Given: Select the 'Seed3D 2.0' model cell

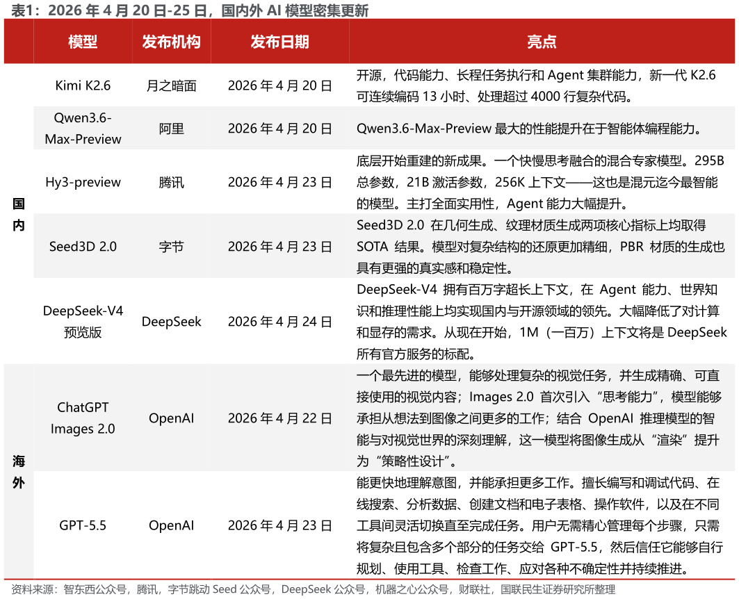Looking at the screenshot, I should 83,246.
